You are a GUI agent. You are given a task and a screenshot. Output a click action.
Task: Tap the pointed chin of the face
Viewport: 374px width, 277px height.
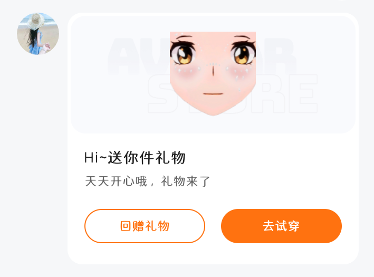pyautogui.click(x=213, y=110)
